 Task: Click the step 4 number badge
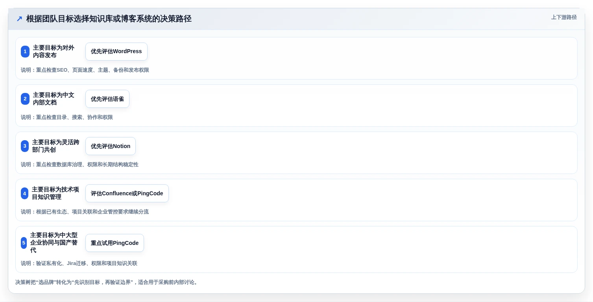click(25, 193)
